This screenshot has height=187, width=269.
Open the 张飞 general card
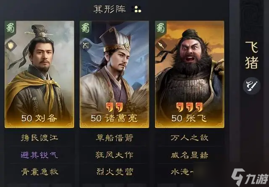coord(190,75)
